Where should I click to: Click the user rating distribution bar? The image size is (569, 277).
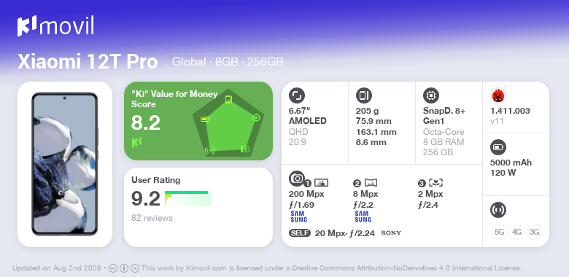point(188,198)
